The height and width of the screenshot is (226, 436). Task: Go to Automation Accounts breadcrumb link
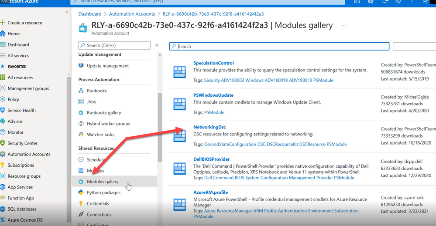pyautogui.click(x=132, y=14)
